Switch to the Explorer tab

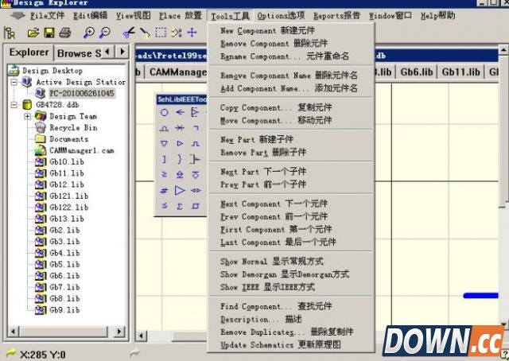pos(29,52)
